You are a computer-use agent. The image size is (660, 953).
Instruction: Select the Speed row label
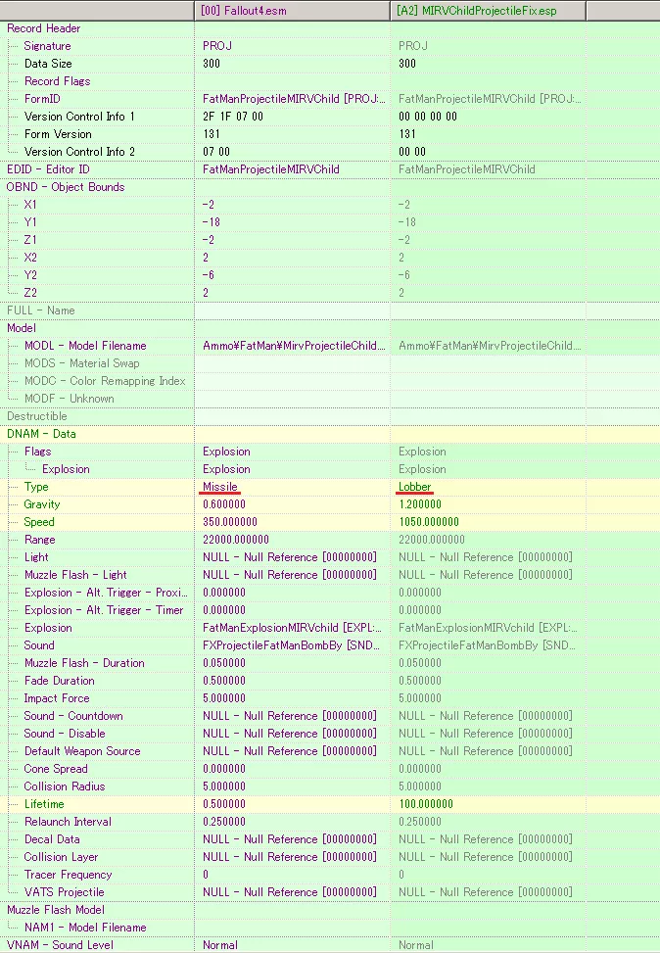click(39, 522)
